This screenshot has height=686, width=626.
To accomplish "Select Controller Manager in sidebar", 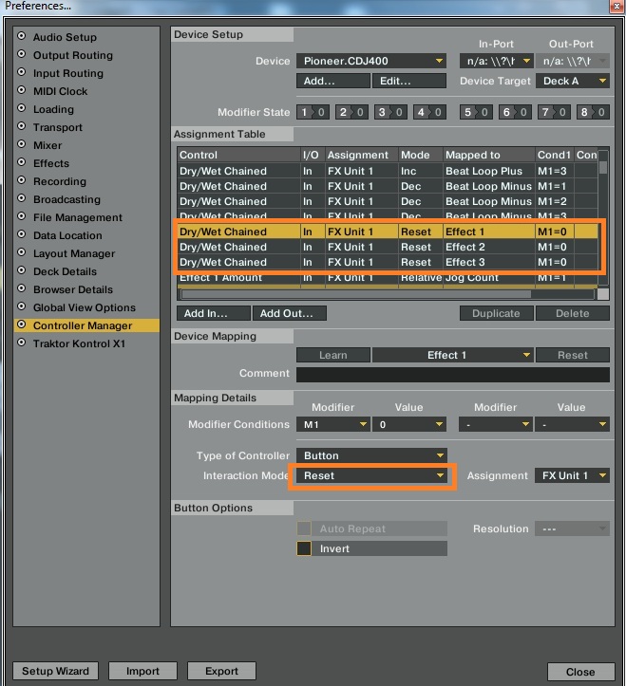I will pyautogui.click(x=86, y=325).
